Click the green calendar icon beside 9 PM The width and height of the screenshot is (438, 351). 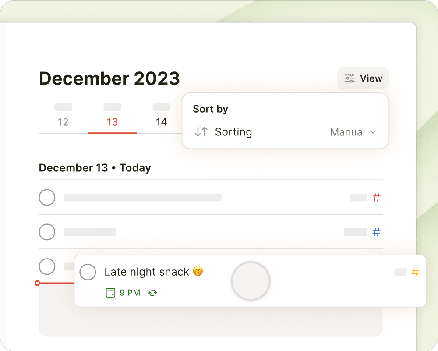coord(110,293)
